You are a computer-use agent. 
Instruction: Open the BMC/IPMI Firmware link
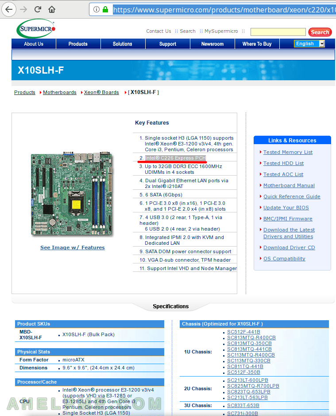288,219
